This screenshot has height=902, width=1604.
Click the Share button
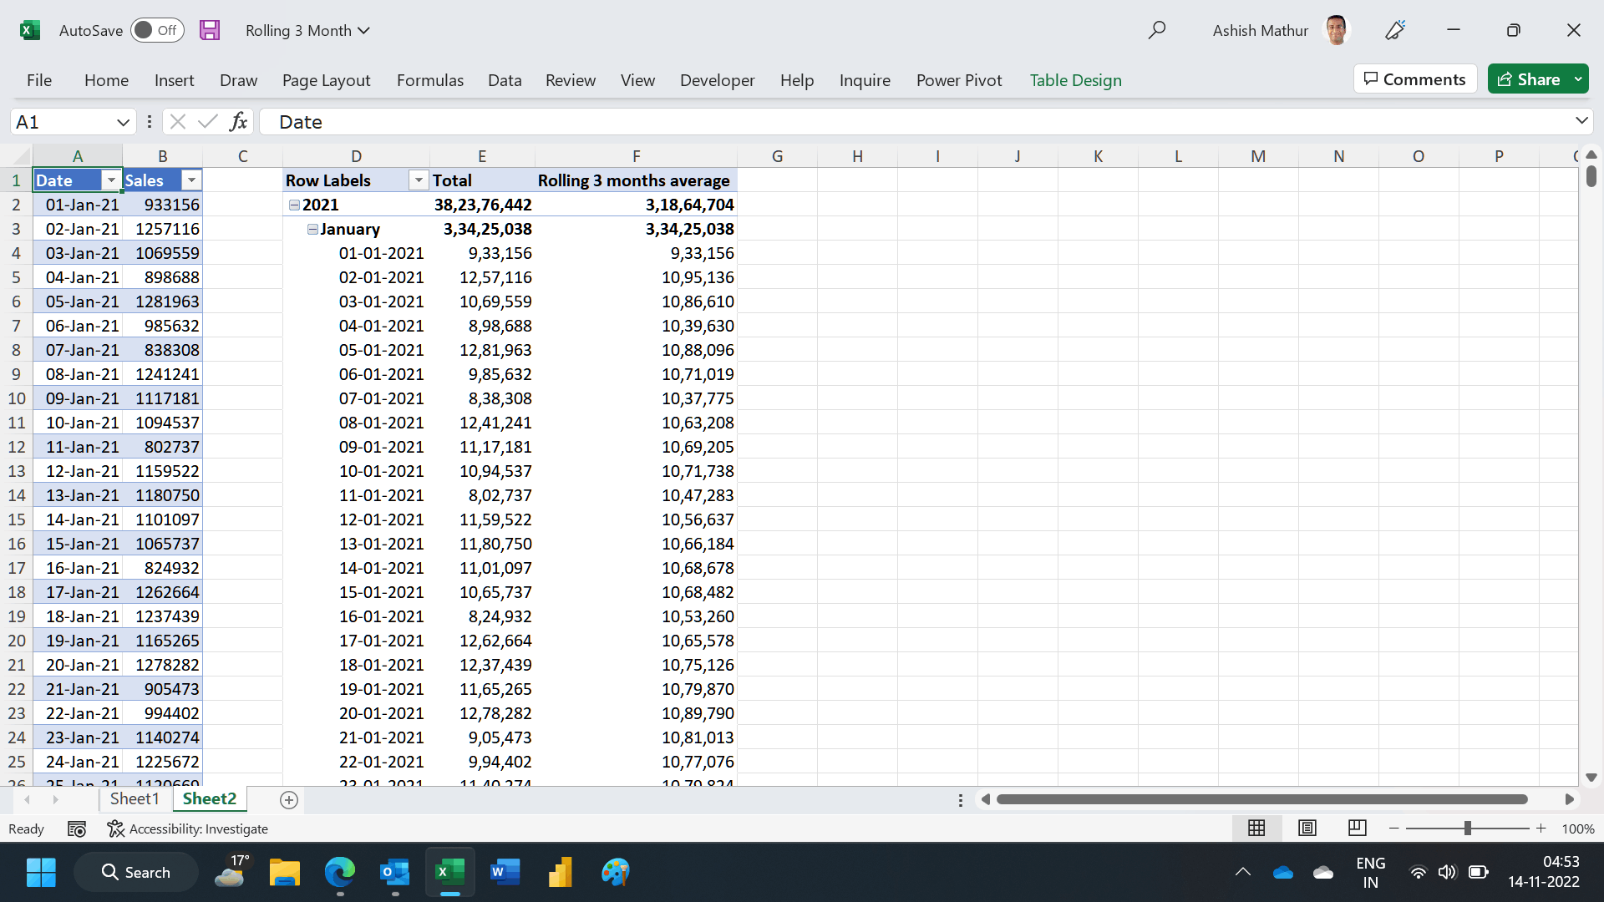(1529, 79)
